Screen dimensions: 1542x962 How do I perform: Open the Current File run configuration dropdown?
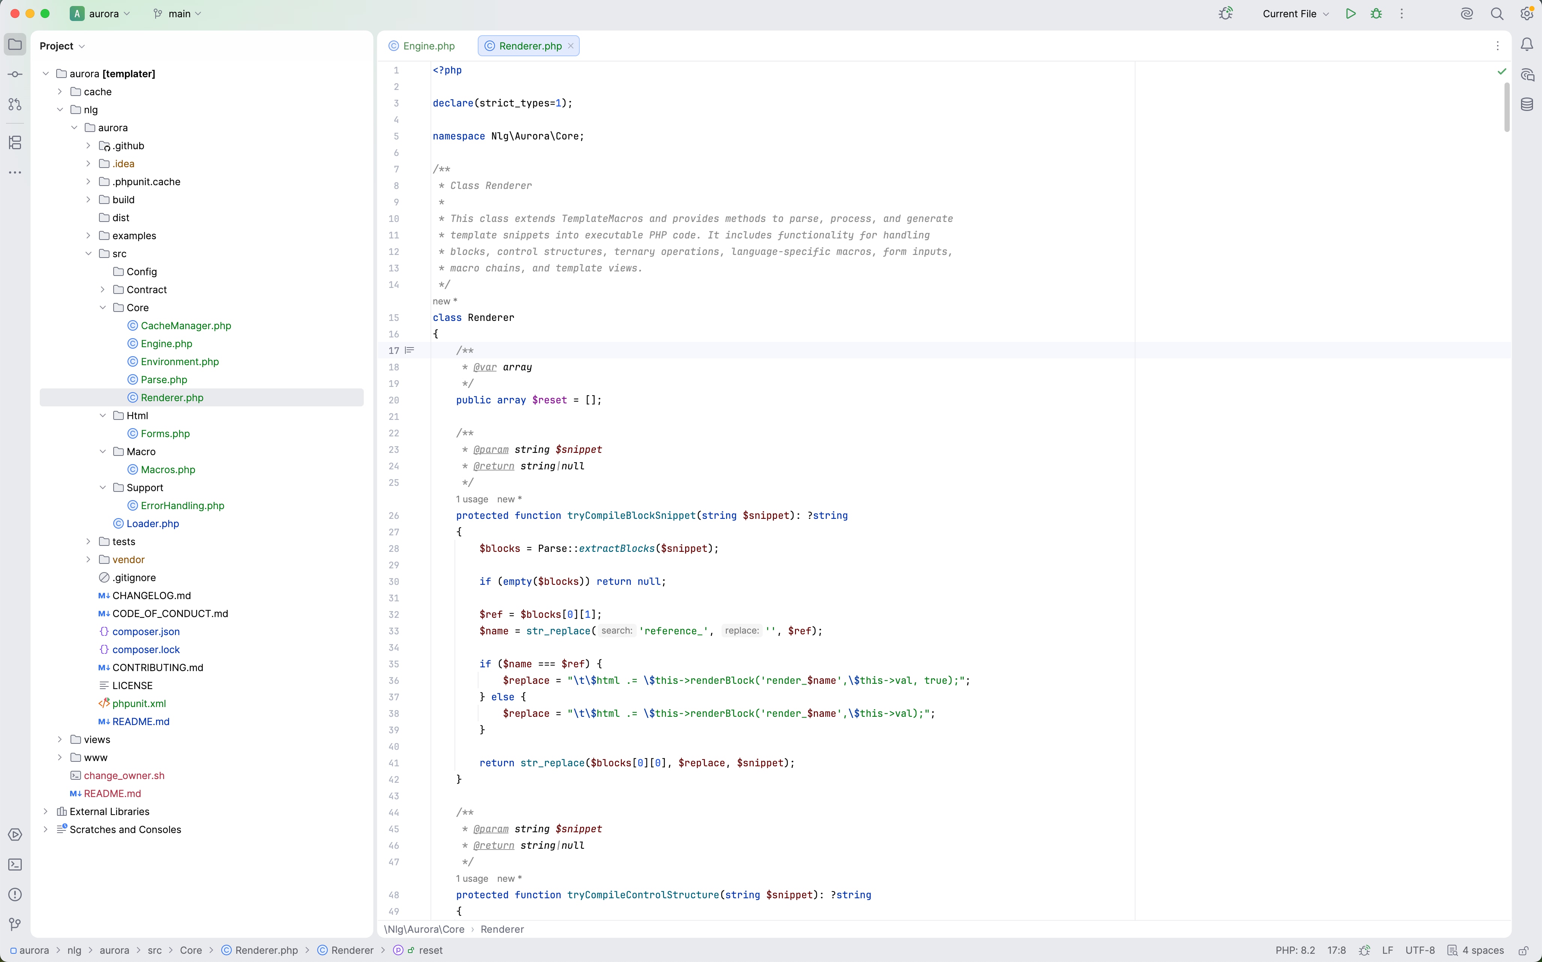click(1295, 13)
